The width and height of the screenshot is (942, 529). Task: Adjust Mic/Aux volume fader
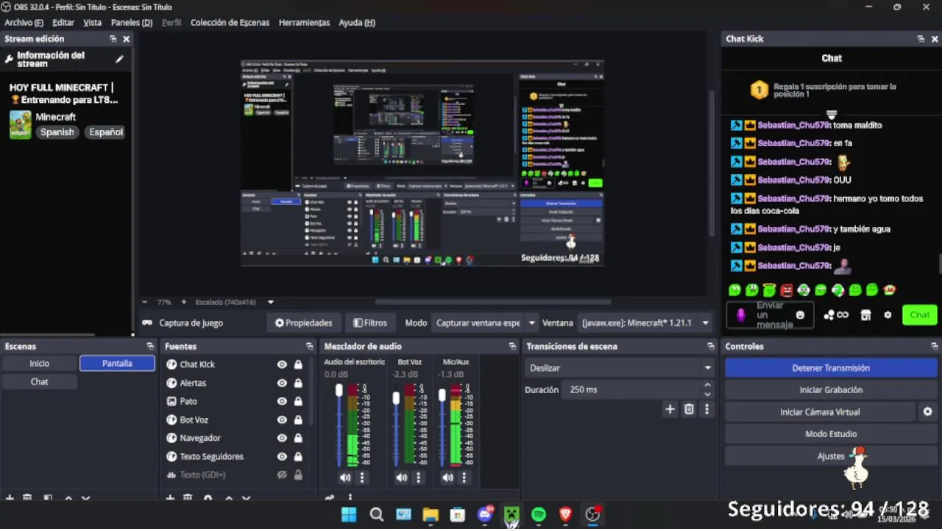coord(442,395)
